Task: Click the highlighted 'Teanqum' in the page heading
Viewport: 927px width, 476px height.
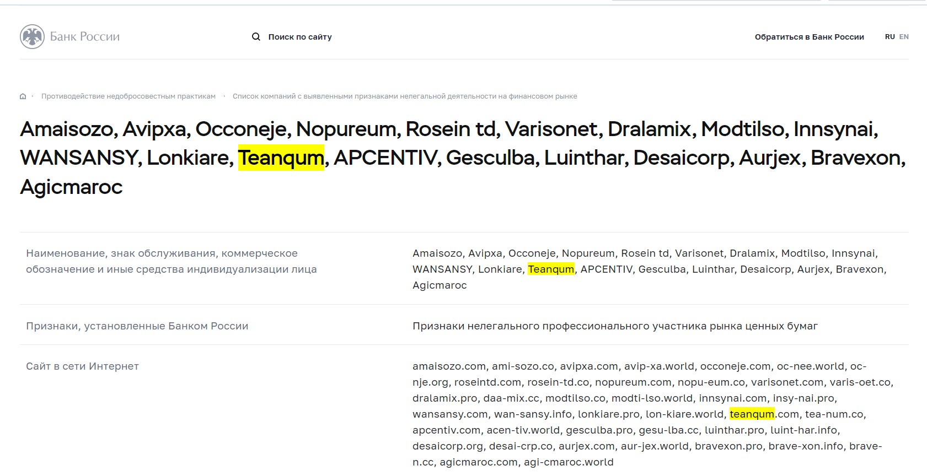Action: (281, 158)
